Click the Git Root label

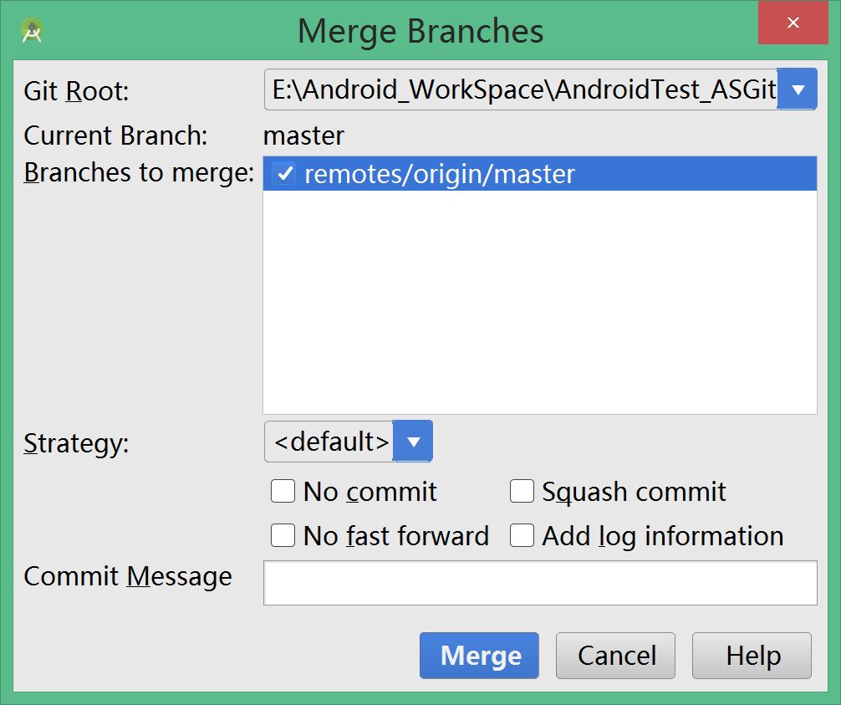point(76,90)
